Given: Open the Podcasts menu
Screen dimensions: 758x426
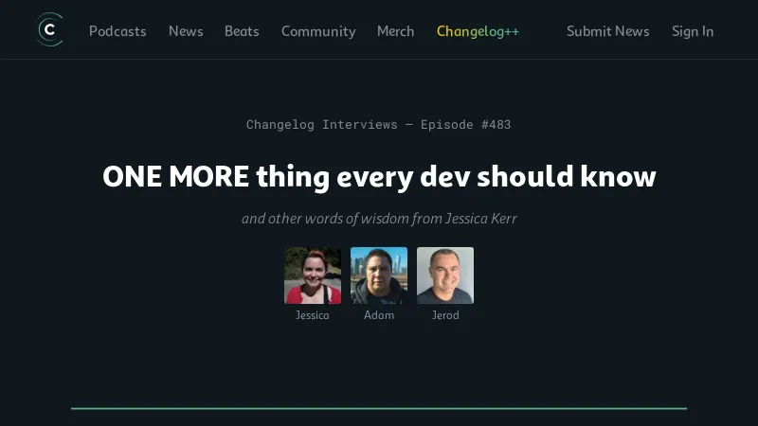Looking at the screenshot, I should pyautogui.click(x=117, y=31).
